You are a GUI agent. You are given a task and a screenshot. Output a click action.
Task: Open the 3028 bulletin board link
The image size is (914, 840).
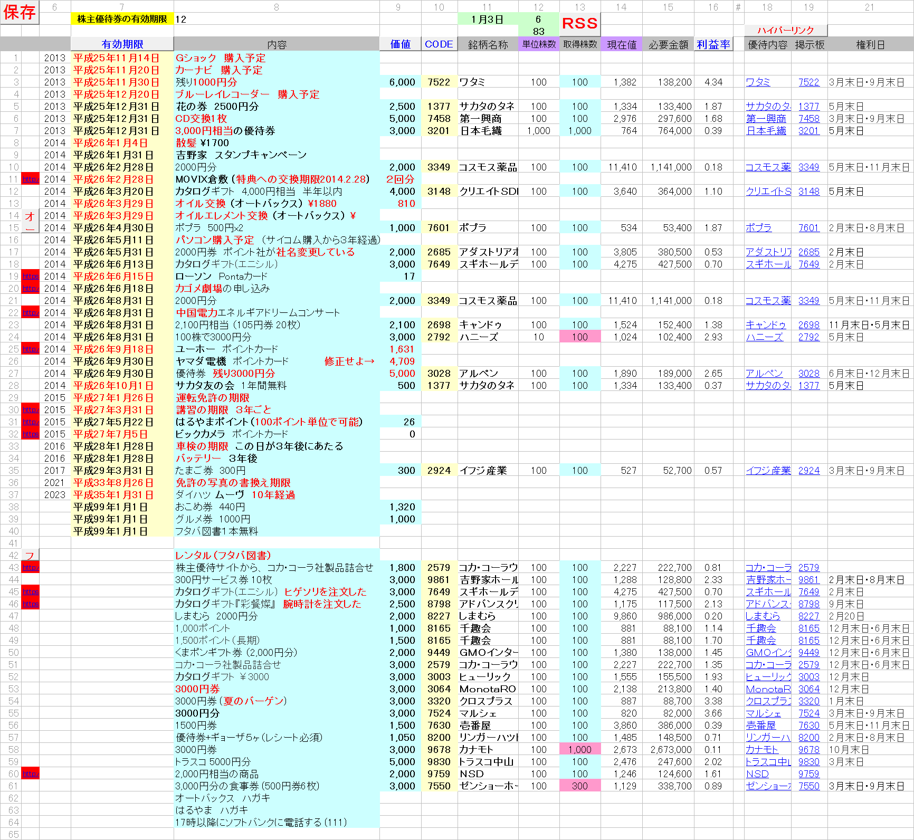coord(809,374)
